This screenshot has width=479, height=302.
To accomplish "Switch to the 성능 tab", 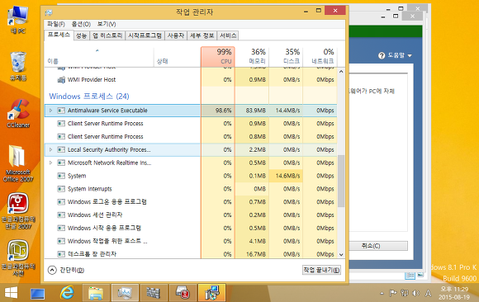I will coord(82,35).
